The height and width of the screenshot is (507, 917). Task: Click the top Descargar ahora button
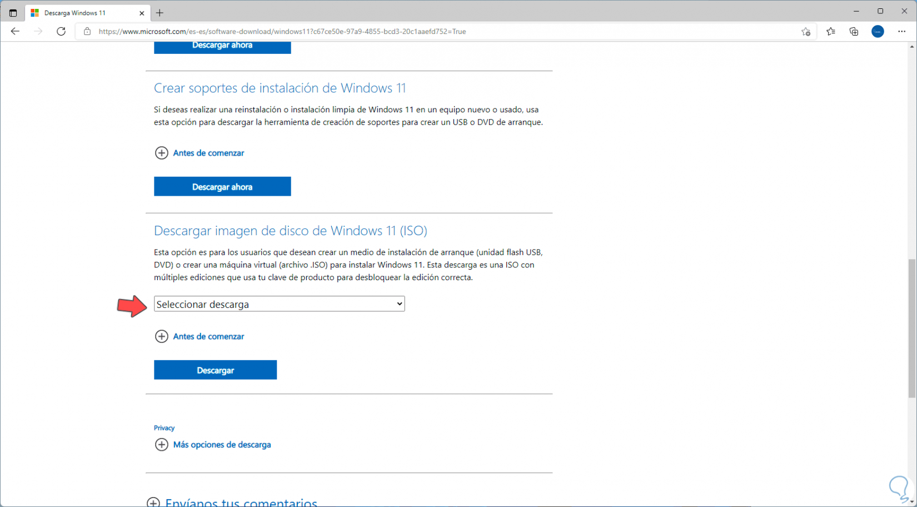click(x=222, y=48)
